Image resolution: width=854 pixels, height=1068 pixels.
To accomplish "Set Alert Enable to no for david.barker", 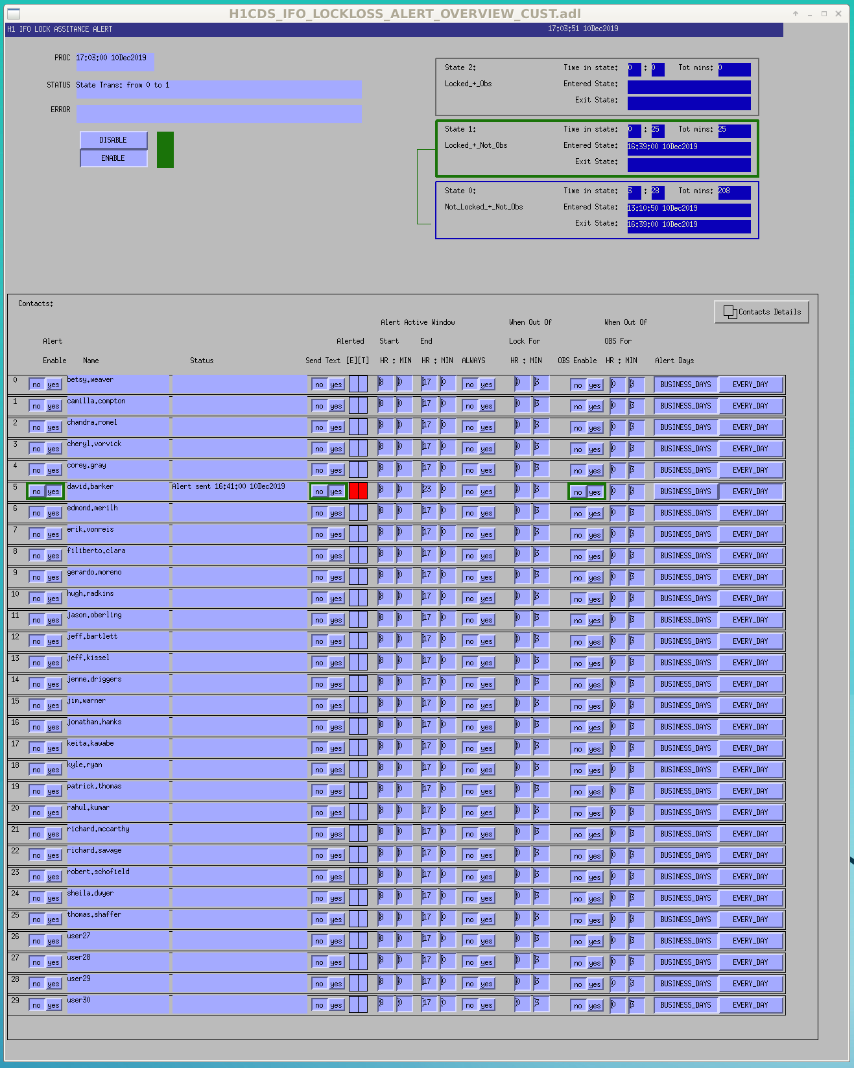I will coord(37,492).
